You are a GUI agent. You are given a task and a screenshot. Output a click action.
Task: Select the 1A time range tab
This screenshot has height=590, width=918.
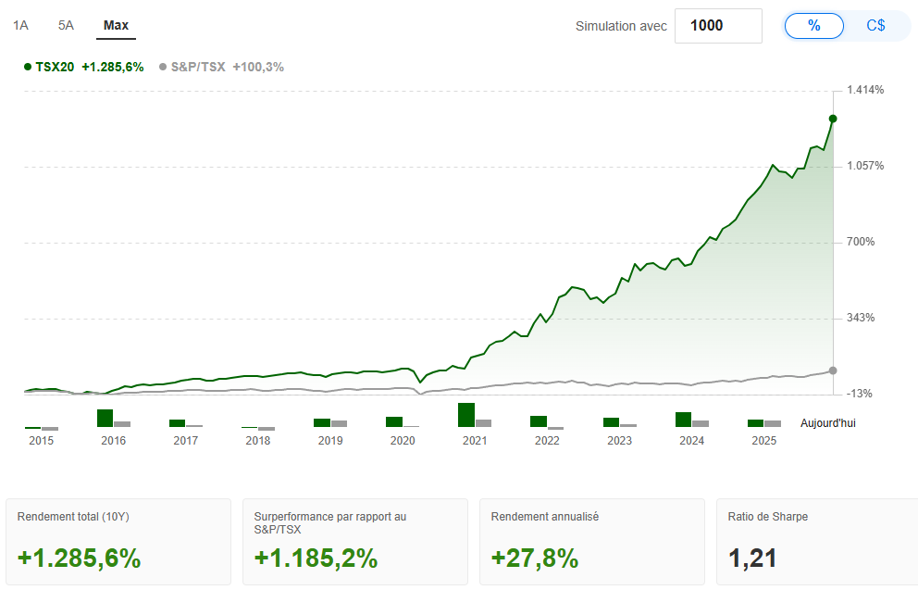click(20, 25)
